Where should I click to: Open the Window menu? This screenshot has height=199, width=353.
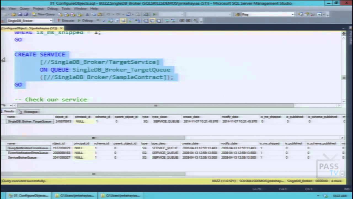point(80,9)
